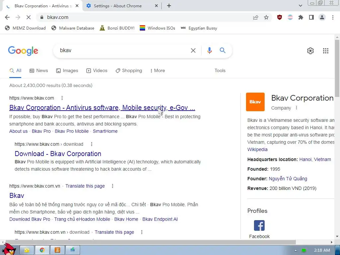340x255 pixels.
Task: Clear the search box text
Action: [193, 50]
